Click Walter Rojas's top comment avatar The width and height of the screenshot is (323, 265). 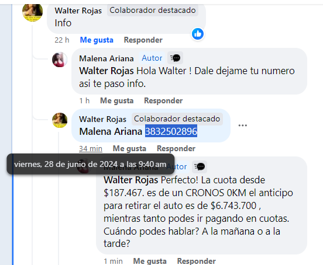tap(33, 12)
